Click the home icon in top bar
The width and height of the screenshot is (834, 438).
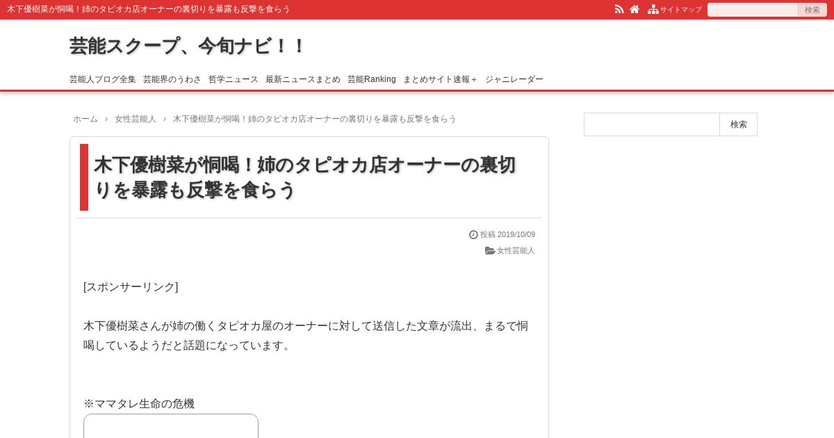point(635,9)
